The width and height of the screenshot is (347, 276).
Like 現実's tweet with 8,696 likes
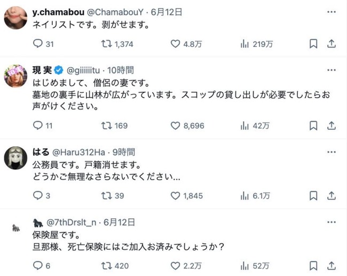(x=176, y=126)
